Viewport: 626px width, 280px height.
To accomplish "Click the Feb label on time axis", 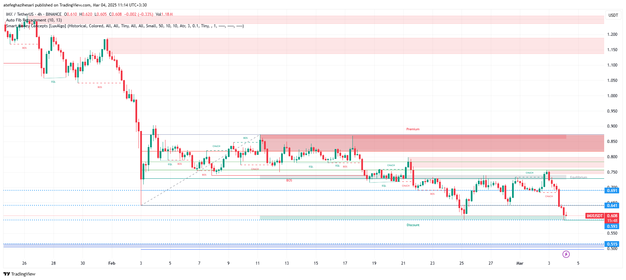I will (112, 263).
